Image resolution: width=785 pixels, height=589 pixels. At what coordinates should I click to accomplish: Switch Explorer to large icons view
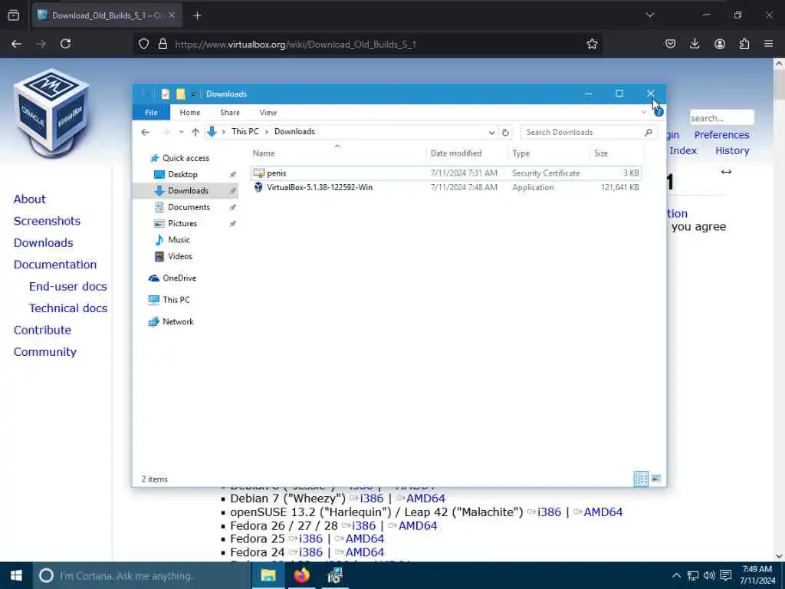tap(655, 479)
